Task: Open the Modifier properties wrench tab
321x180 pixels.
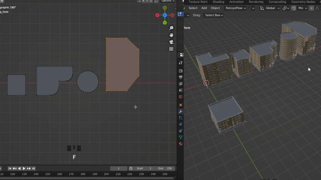Action: pyautogui.click(x=181, y=111)
